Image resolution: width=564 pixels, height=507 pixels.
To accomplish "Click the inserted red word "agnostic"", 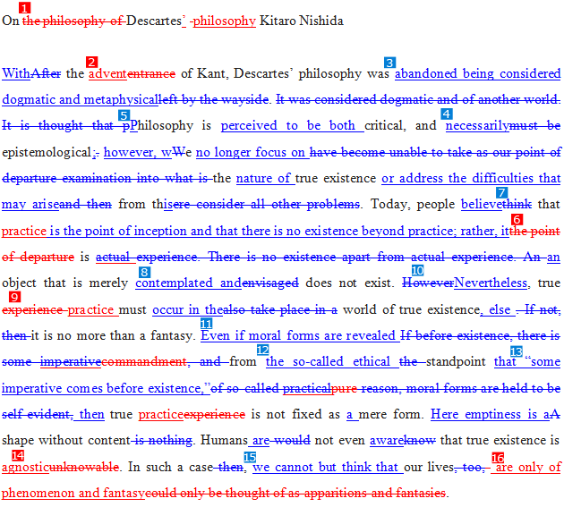I will click(25, 467).
